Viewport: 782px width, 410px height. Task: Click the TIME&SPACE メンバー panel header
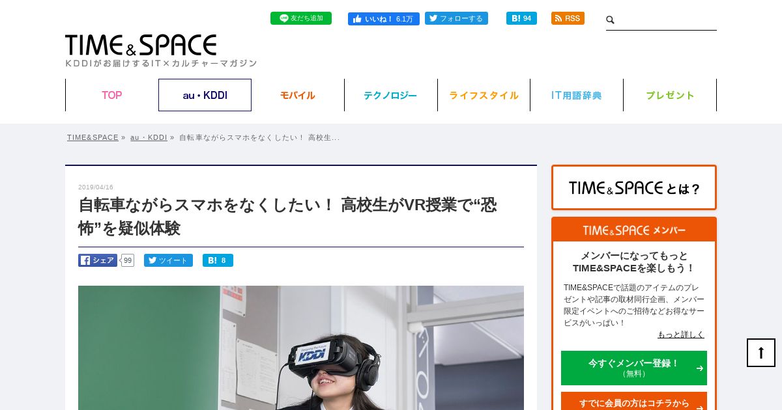click(634, 230)
